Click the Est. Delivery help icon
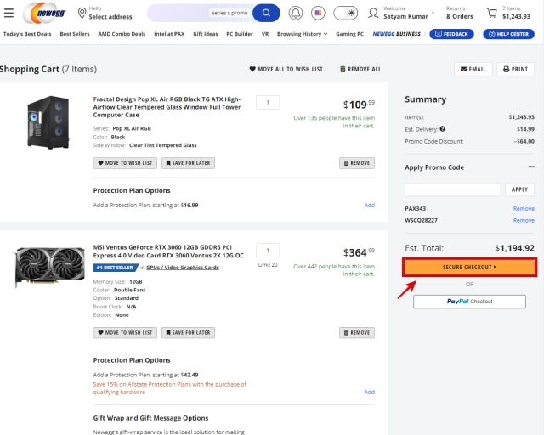The image size is (544, 435). [442, 128]
